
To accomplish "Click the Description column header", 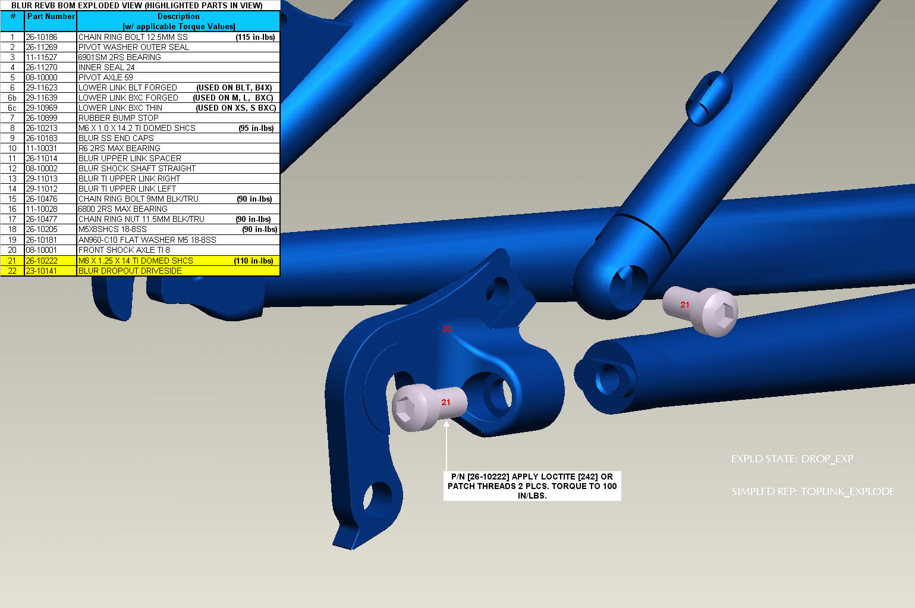I will tap(178, 21).
